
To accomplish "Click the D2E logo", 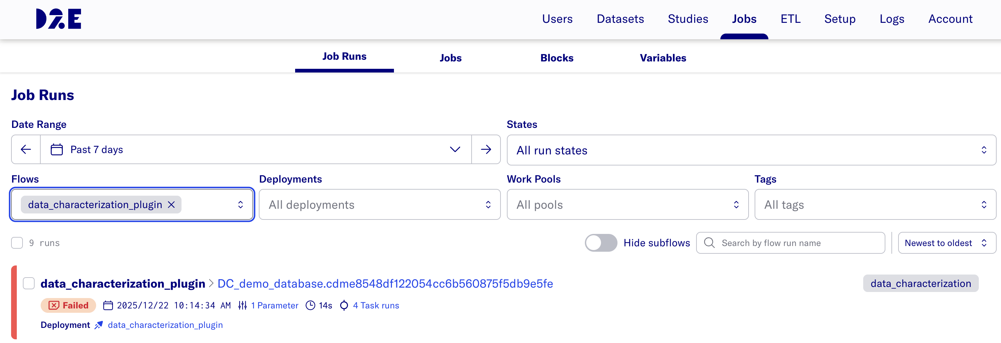I will [59, 18].
